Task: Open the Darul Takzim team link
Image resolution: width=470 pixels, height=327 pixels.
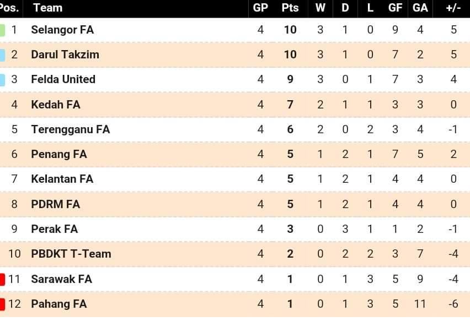Action: pos(65,54)
